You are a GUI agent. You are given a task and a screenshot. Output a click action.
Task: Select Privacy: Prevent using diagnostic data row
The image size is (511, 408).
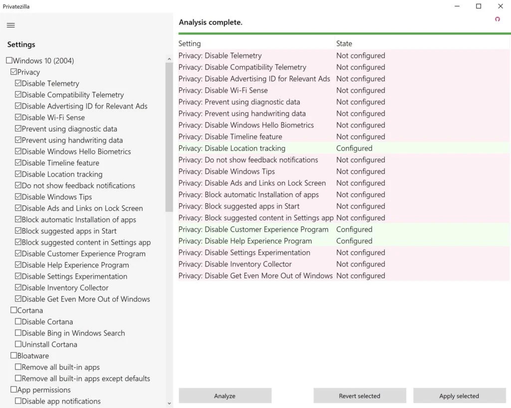click(x=344, y=102)
